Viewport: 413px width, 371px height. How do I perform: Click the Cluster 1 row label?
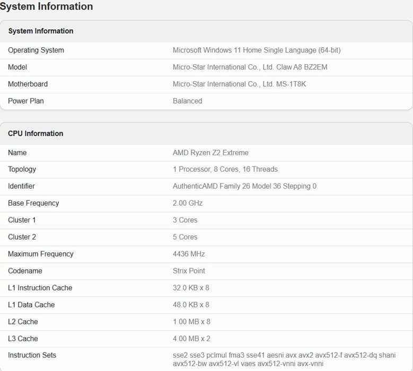22,220
